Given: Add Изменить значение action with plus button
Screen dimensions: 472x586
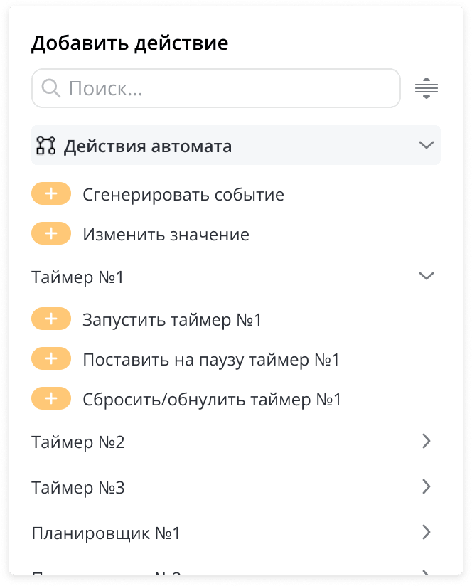Looking at the screenshot, I should click(x=51, y=233).
